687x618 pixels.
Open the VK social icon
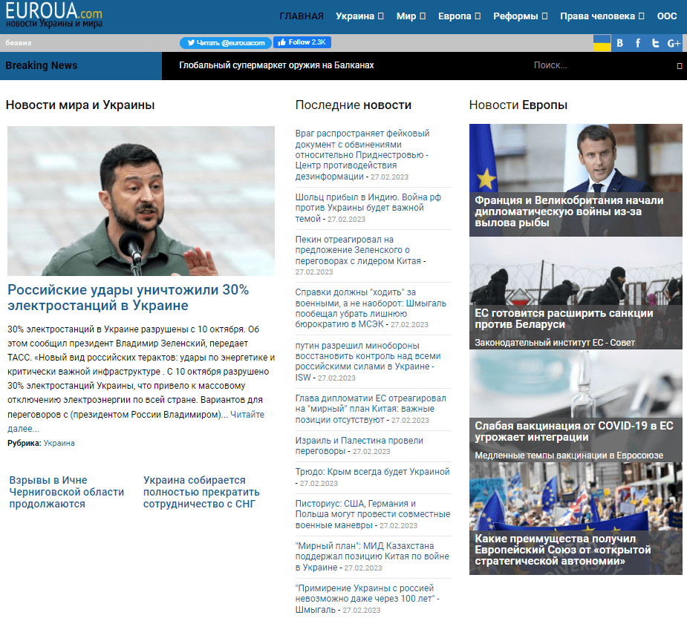619,43
